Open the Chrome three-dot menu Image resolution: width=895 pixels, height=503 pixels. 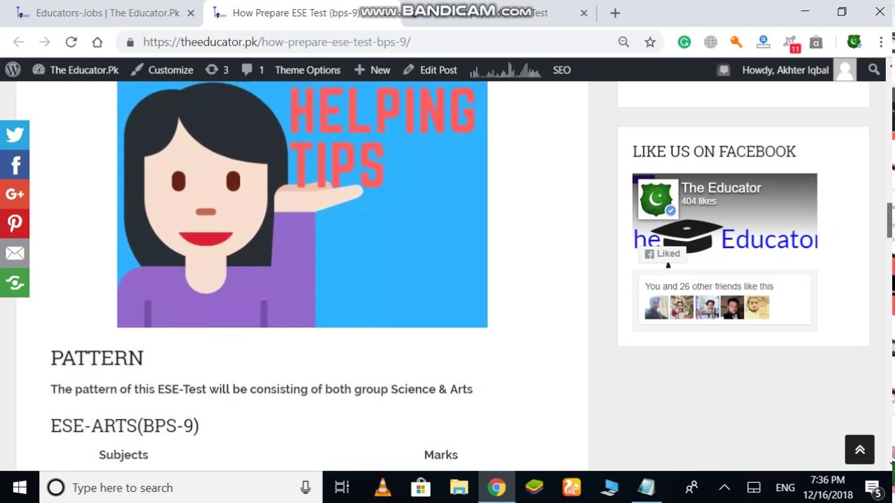pyautogui.click(x=881, y=42)
